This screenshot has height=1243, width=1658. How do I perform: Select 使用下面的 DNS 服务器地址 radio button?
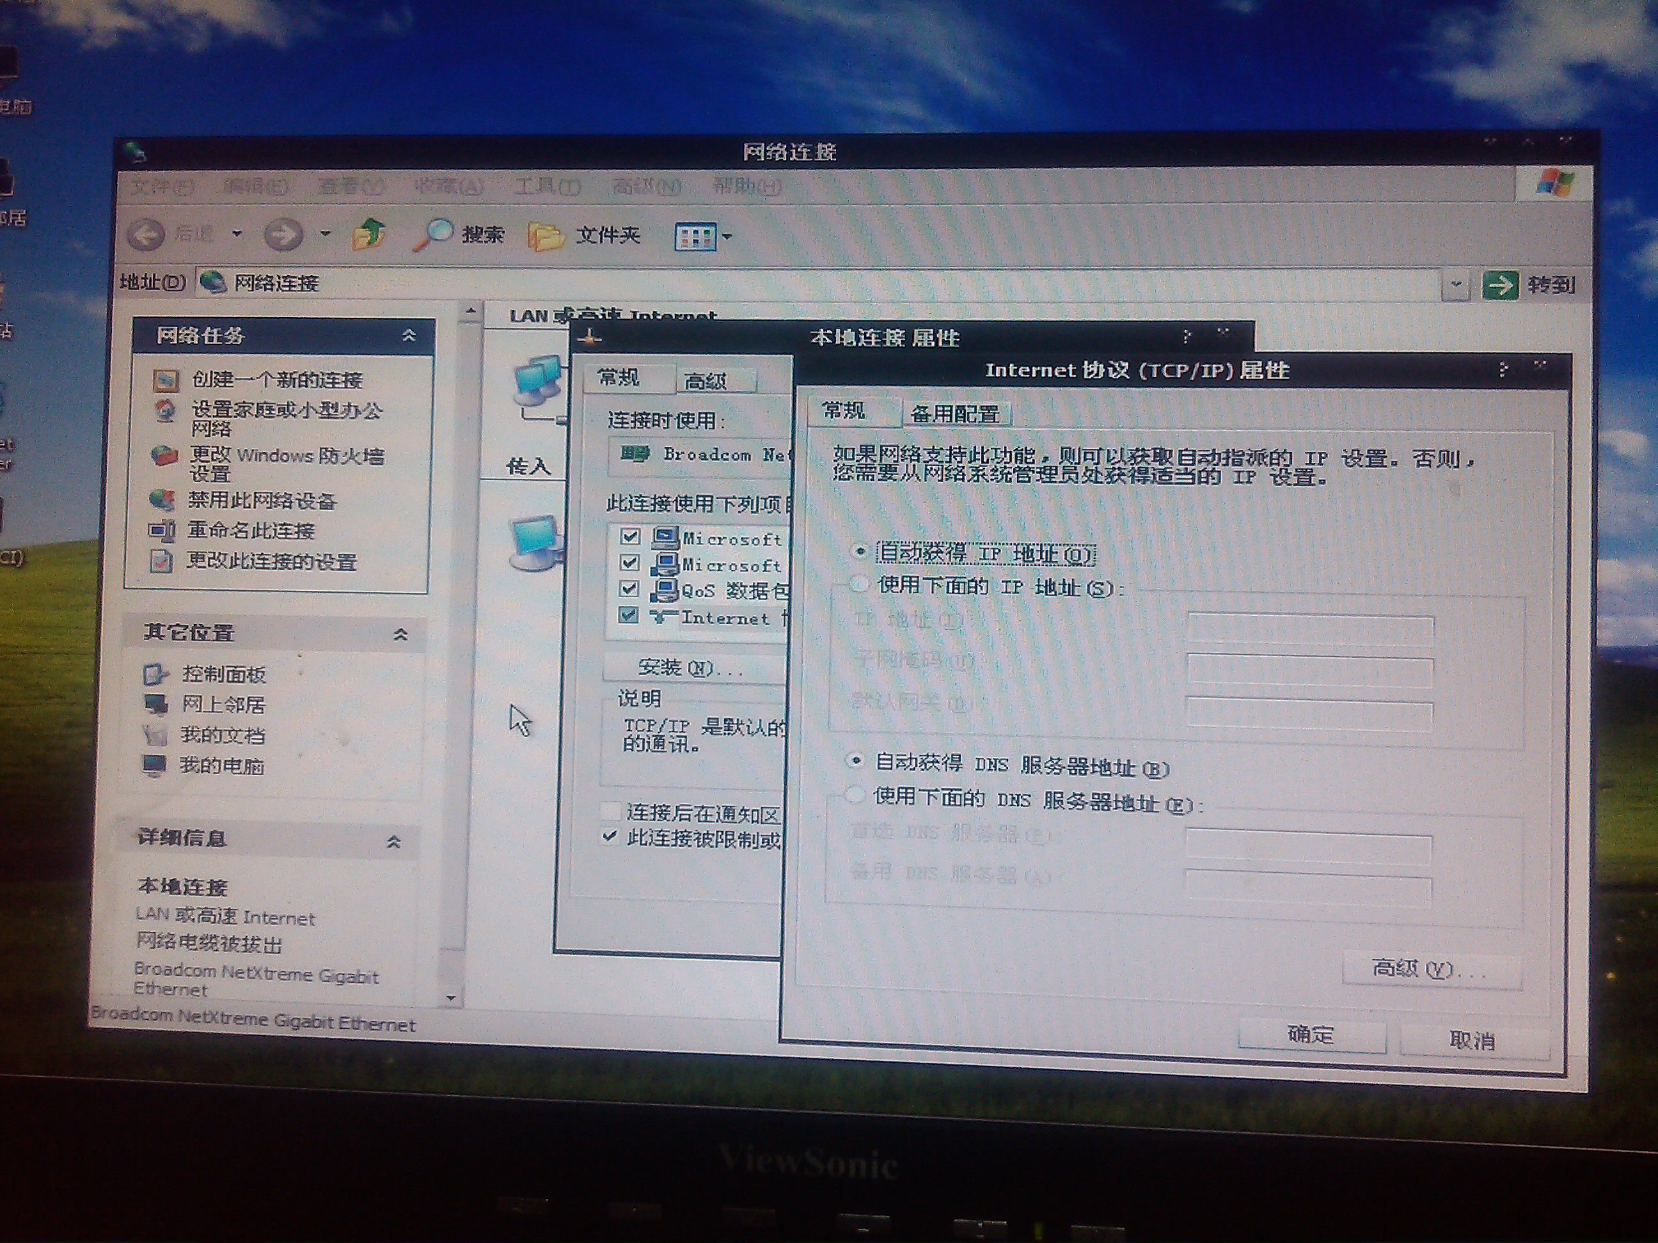pos(854,795)
